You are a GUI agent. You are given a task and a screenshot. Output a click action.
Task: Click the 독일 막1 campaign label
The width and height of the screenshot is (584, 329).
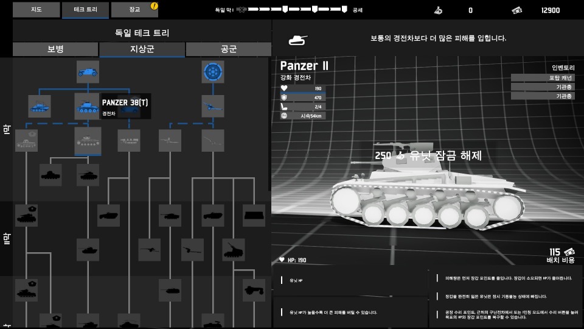coord(224,10)
